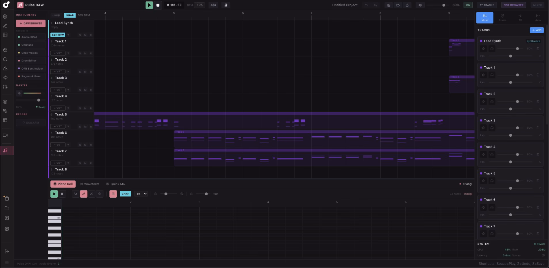The height and width of the screenshot is (268, 549).
Task: Click the Undo arrow icon
Action: point(366,5)
